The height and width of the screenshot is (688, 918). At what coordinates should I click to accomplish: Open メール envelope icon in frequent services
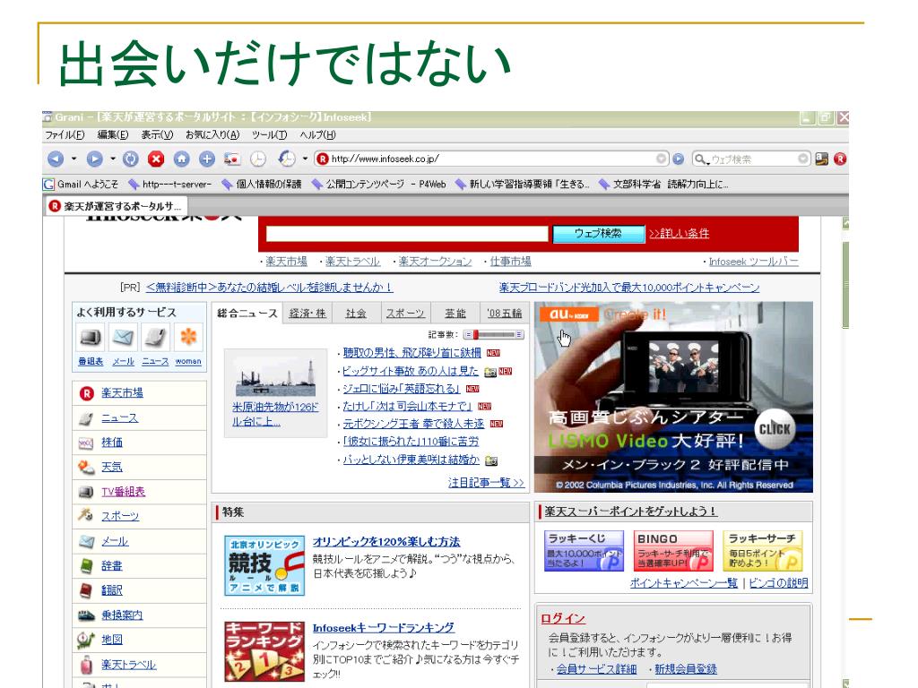click(123, 338)
